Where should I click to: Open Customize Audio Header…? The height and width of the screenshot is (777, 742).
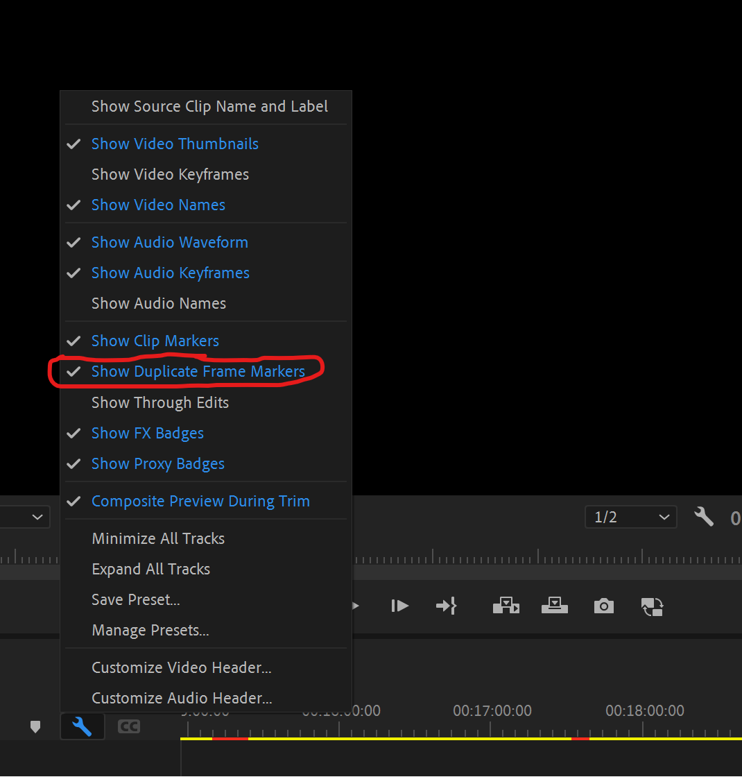206,698
